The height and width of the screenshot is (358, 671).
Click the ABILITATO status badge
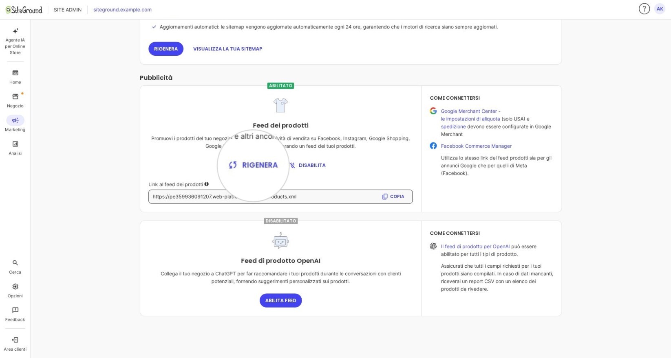point(280,86)
